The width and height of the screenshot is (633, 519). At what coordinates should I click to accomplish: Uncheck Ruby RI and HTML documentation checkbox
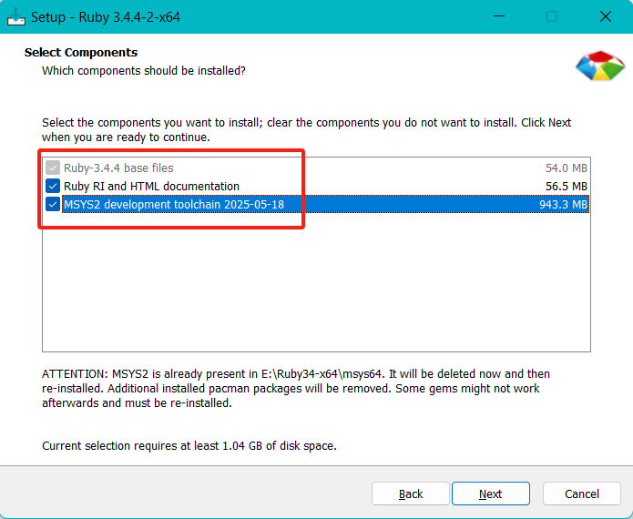tap(53, 186)
